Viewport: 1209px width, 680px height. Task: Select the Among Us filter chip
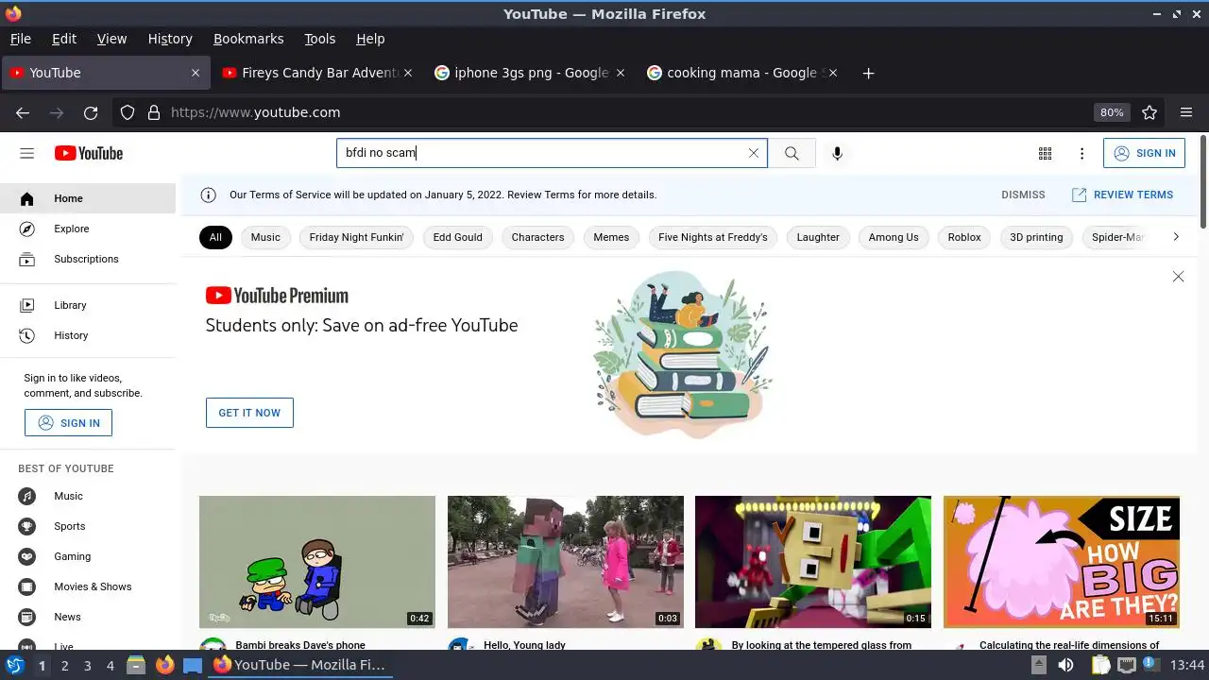point(894,237)
